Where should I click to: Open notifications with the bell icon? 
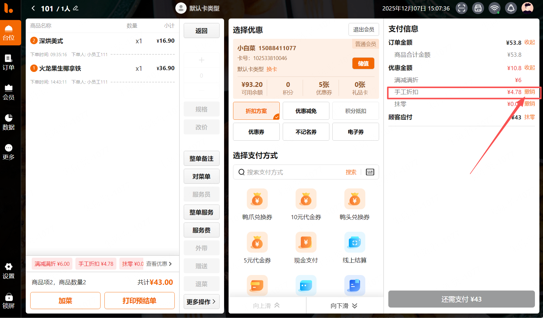(511, 8)
